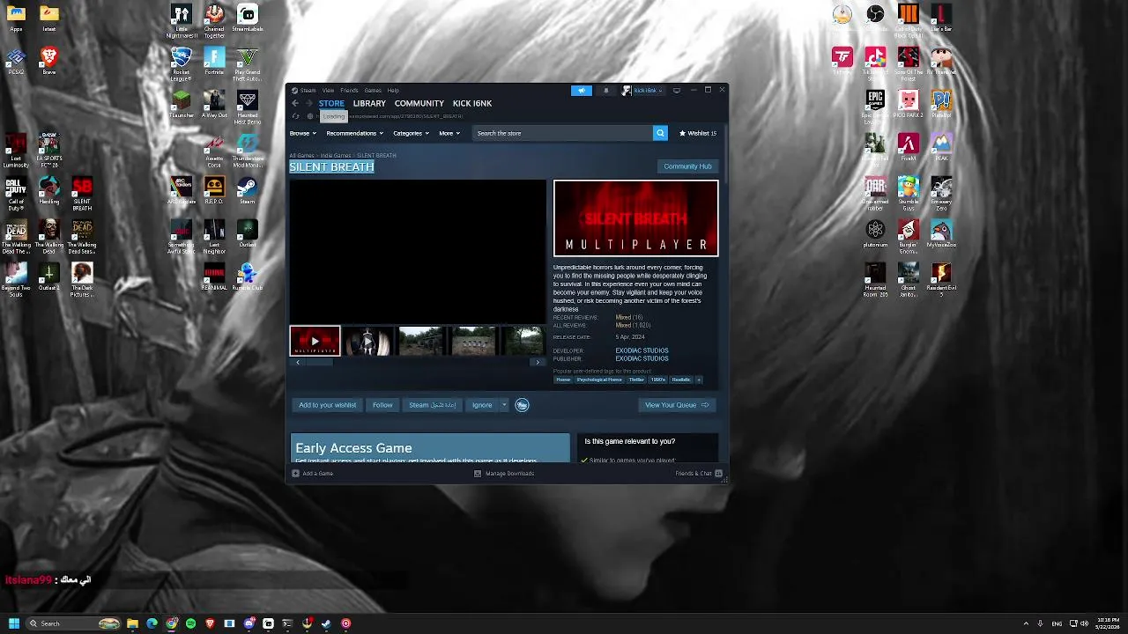The width and height of the screenshot is (1128, 634).
Task: Click Add a Game in footer
Action: [x=313, y=474]
